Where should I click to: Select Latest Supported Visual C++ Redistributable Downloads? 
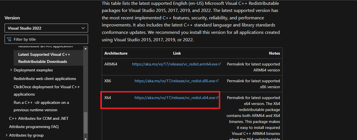click(44, 58)
